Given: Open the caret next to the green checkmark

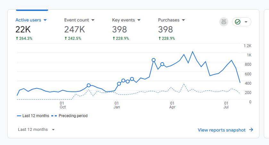Looking at the screenshot, I should (x=246, y=22).
